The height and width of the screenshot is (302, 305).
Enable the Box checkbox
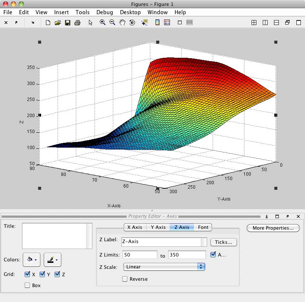coord(27,285)
